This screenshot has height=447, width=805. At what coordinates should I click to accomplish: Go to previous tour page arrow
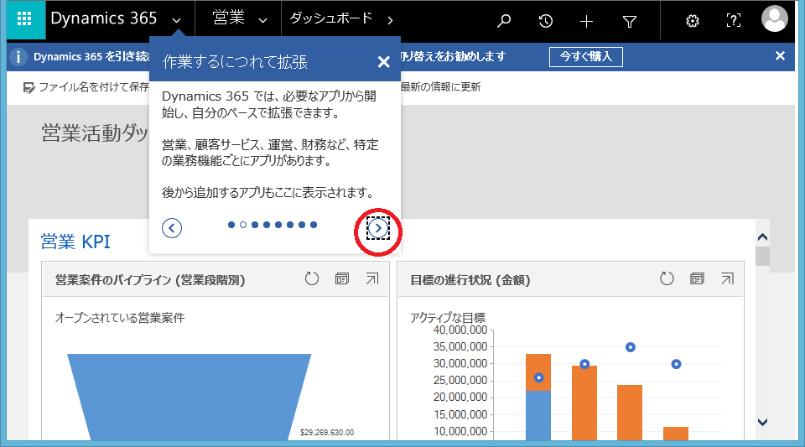(x=171, y=228)
